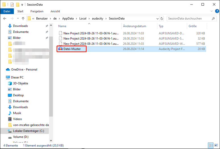Open the Videos folder

(17, 119)
